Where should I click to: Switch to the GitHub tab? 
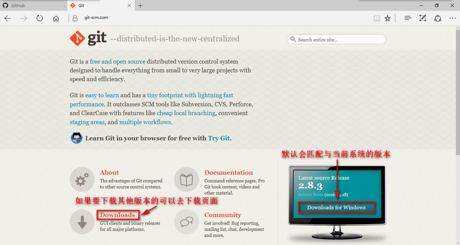coord(33,6)
